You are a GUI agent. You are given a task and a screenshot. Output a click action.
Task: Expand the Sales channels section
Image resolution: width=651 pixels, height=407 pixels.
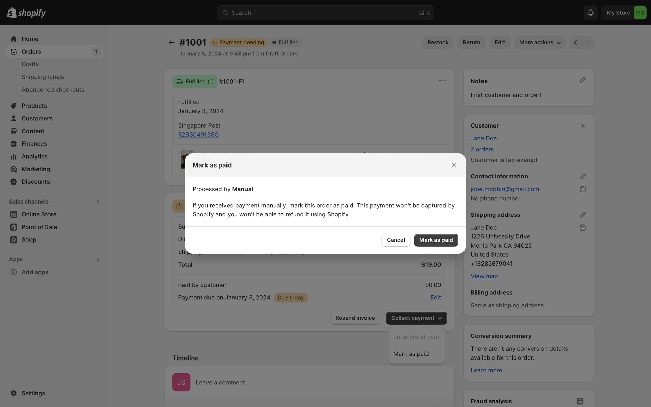(x=98, y=202)
